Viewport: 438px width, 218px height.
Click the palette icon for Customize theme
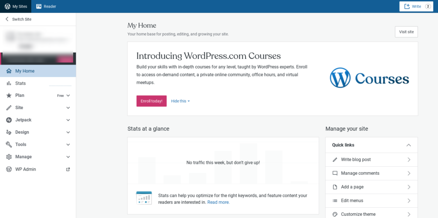coord(335,215)
